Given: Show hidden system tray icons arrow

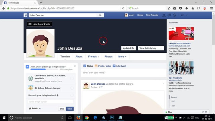Looking at the screenshot, I should [176, 118].
